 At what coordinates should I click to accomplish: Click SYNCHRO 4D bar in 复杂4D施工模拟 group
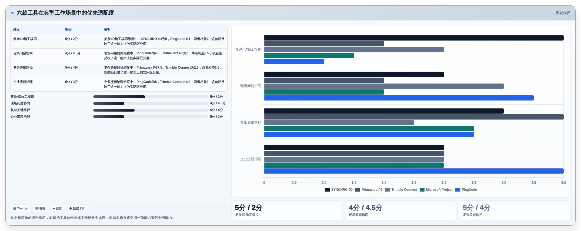(414, 38)
